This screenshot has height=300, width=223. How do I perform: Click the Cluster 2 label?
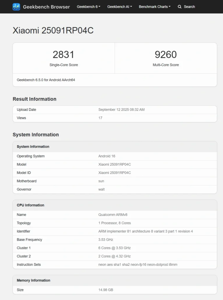(x=24, y=256)
